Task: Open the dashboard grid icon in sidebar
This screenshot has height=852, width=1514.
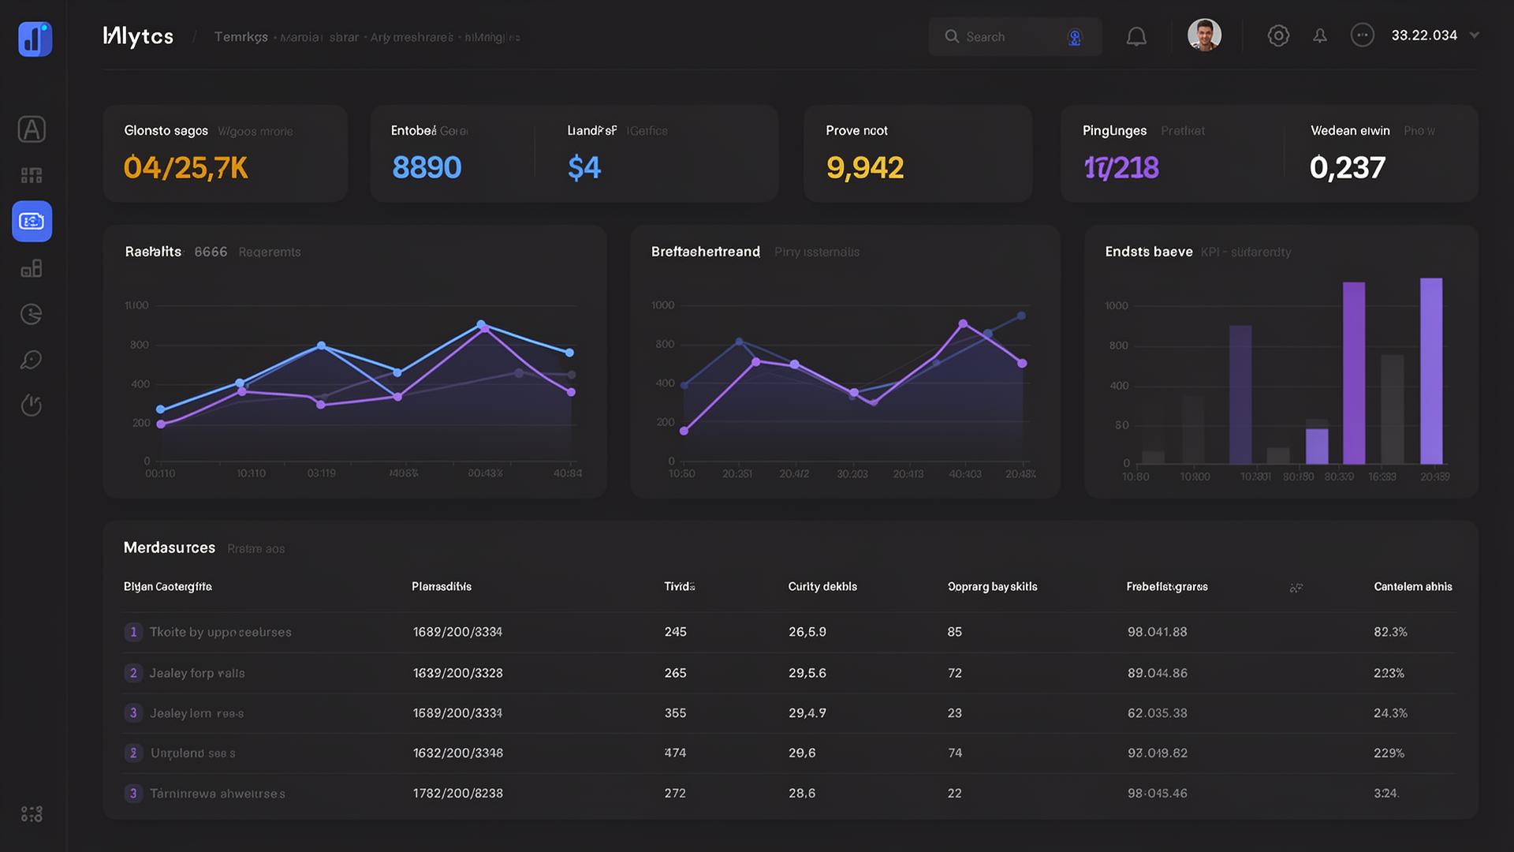Action: [32, 175]
